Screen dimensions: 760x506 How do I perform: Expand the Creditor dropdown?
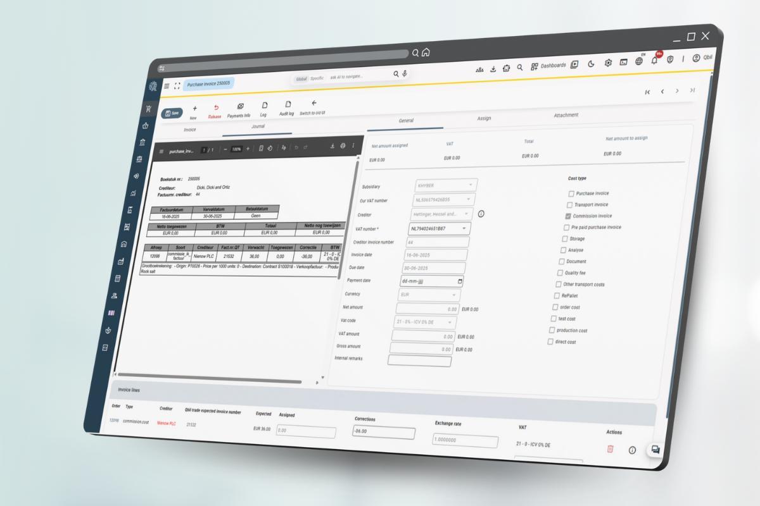(467, 214)
